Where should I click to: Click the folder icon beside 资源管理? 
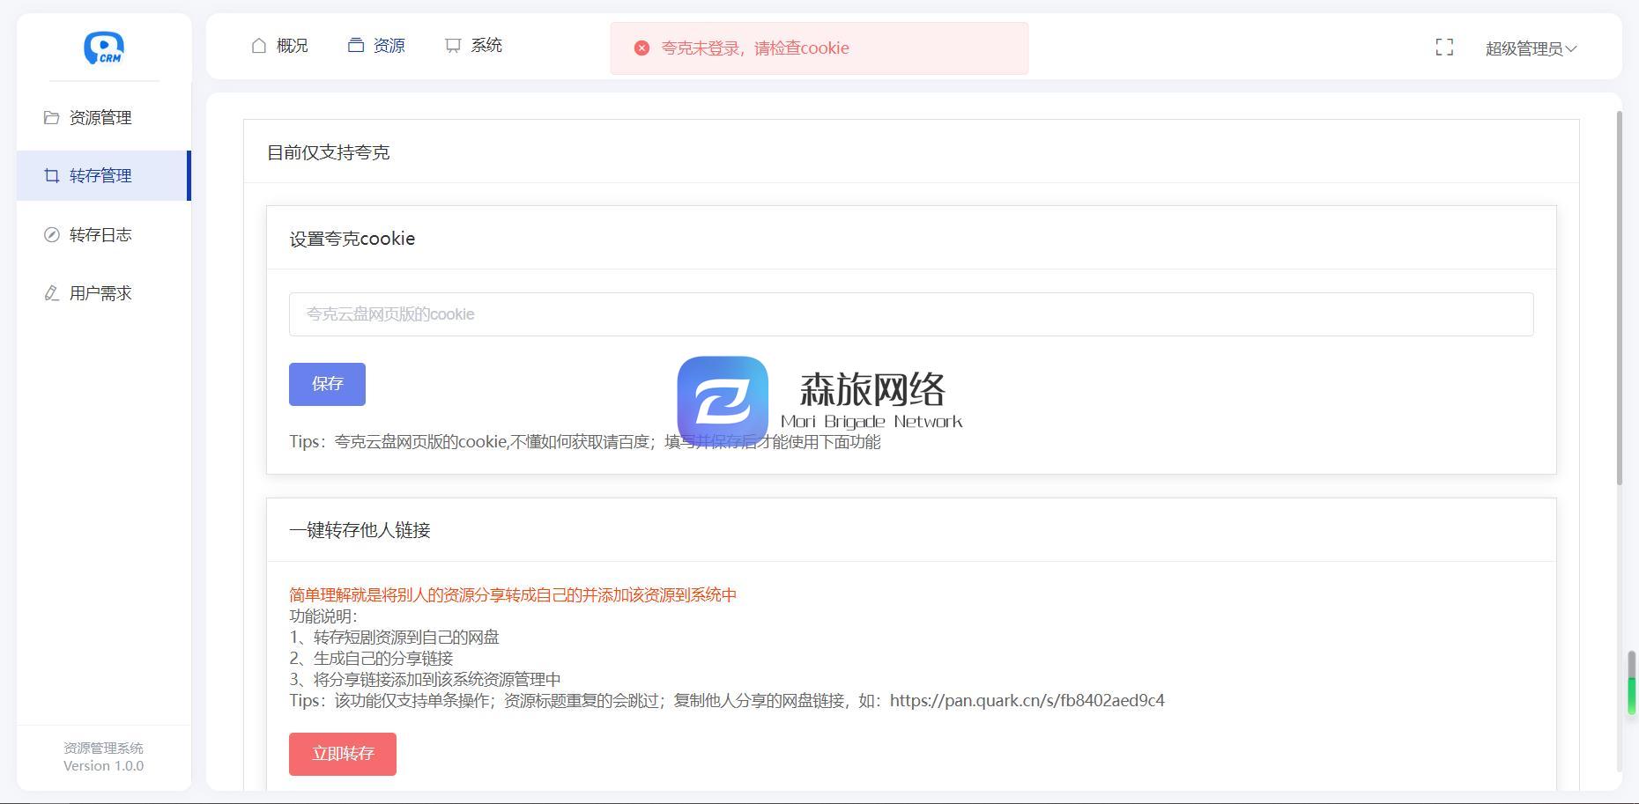pos(52,117)
